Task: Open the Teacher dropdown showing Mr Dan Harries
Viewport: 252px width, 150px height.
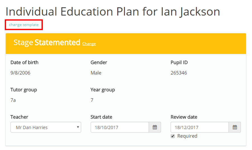Action: (x=46, y=127)
